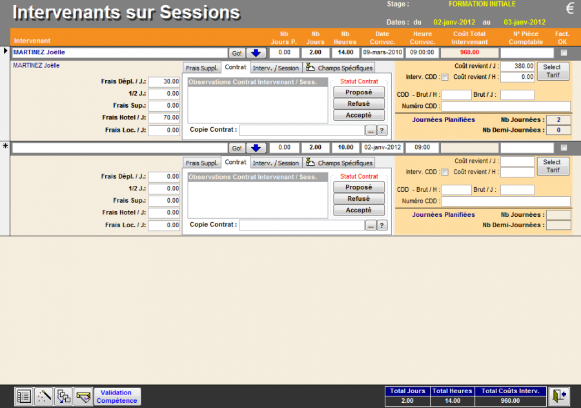Viewport: 581px width, 408px height.
Task: Click Select Tarif button in first record
Action: pyautogui.click(x=553, y=71)
